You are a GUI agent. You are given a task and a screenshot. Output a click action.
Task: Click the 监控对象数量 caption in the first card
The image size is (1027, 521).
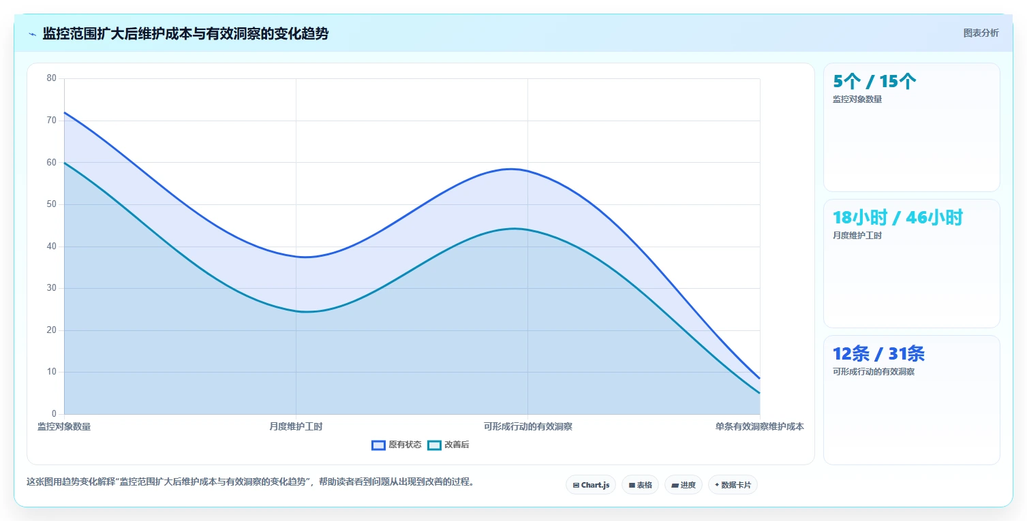tap(857, 99)
